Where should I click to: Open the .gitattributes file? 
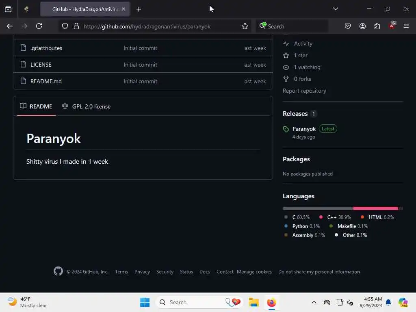[46, 48]
